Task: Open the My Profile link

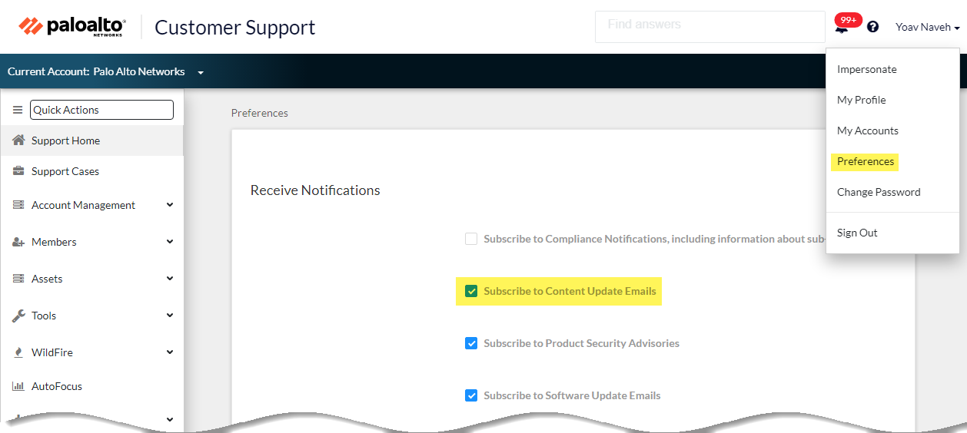Action: tap(861, 100)
